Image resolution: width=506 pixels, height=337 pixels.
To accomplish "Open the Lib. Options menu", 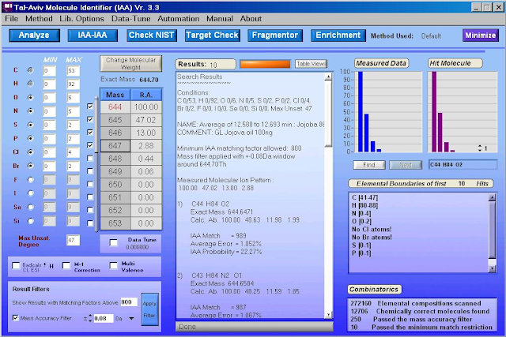I will coord(81,19).
